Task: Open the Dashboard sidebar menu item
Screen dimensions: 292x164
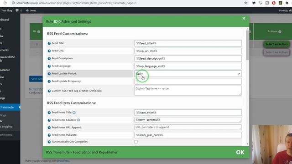Action: pos(4,20)
